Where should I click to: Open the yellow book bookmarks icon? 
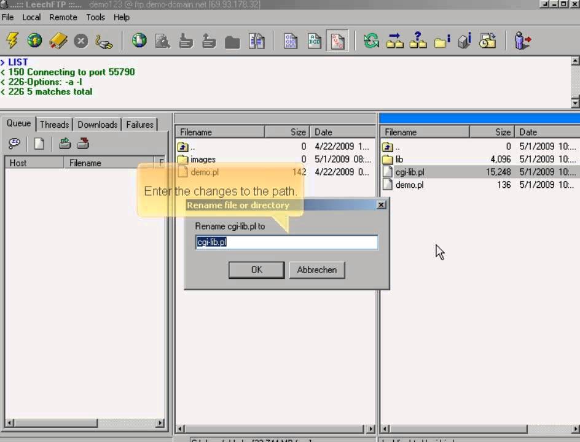[x=58, y=41]
